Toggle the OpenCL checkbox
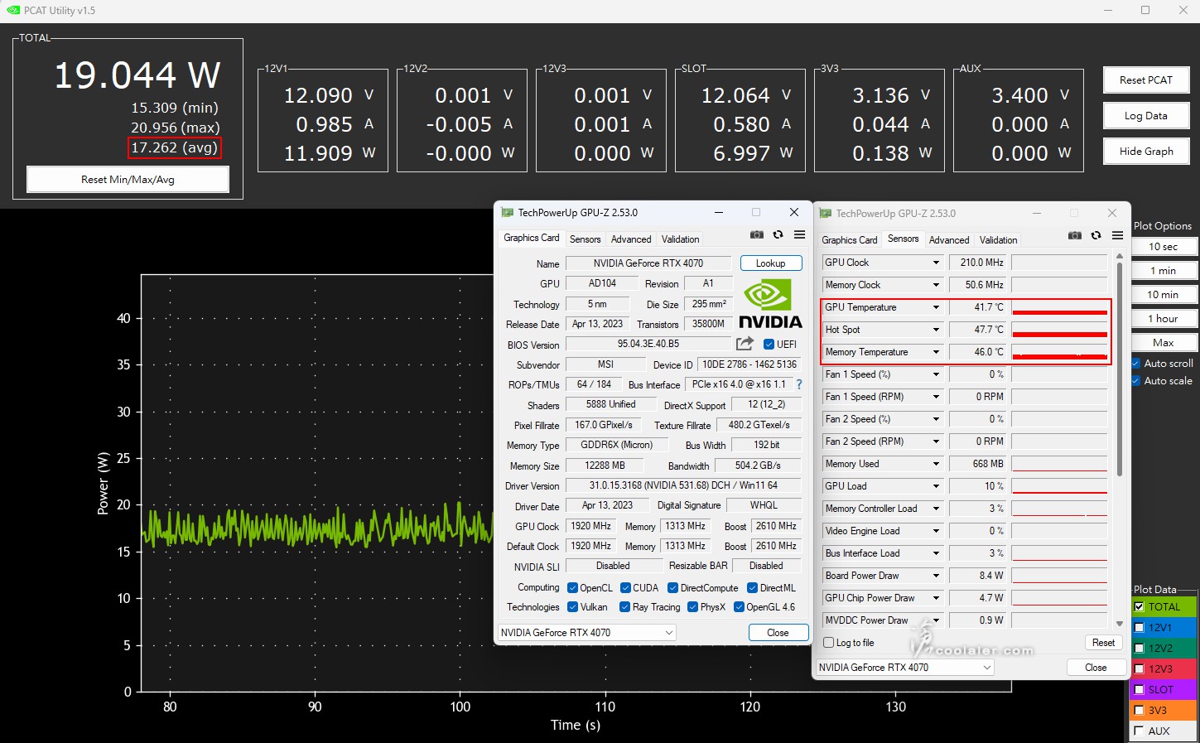Viewport: 1200px width, 743px height. pyautogui.click(x=572, y=588)
